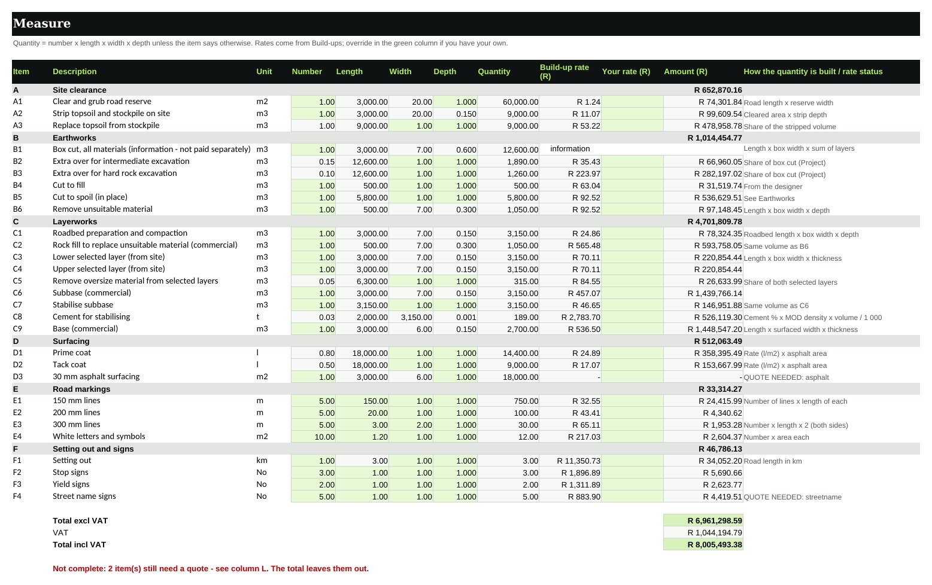Select the "Amount (R)" column header
The height and width of the screenshot is (585, 932).
[685, 72]
